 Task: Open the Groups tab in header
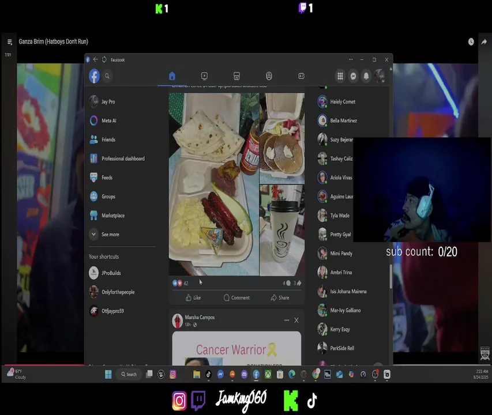click(x=269, y=76)
